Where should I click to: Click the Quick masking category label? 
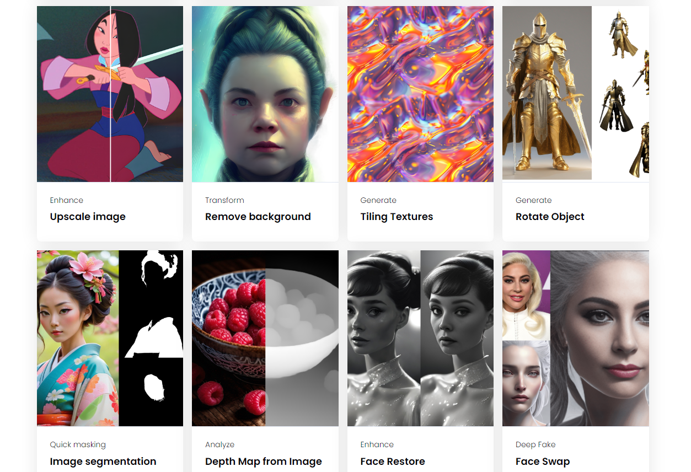pyautogui.click(x=78, y=444)
